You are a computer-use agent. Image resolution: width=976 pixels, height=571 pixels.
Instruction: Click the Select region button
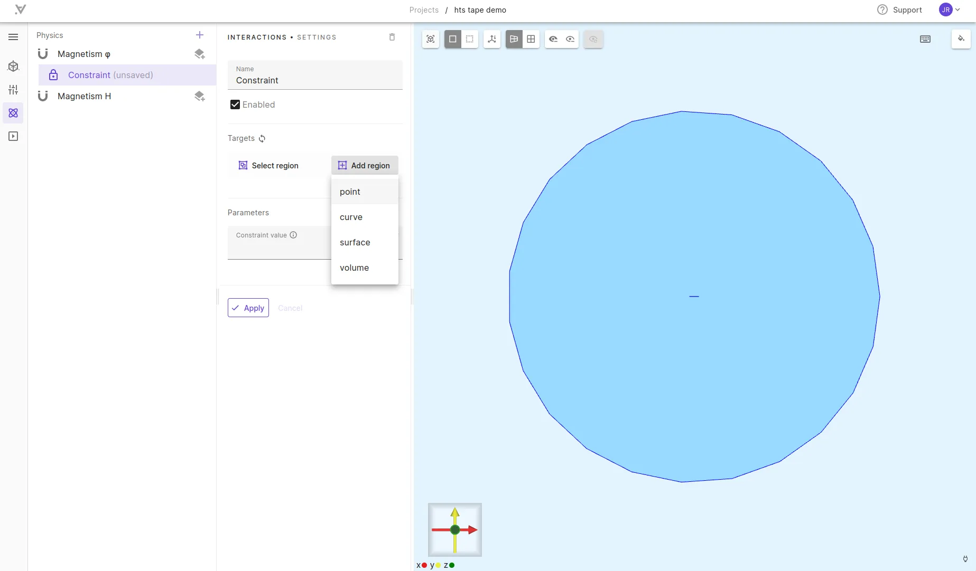pos(268,165)
